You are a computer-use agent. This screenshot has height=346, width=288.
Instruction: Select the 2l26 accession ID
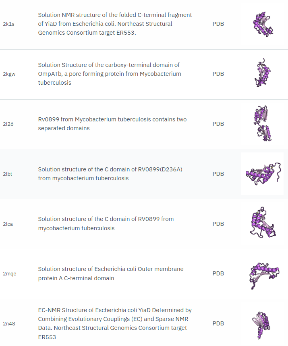point(8,124)
